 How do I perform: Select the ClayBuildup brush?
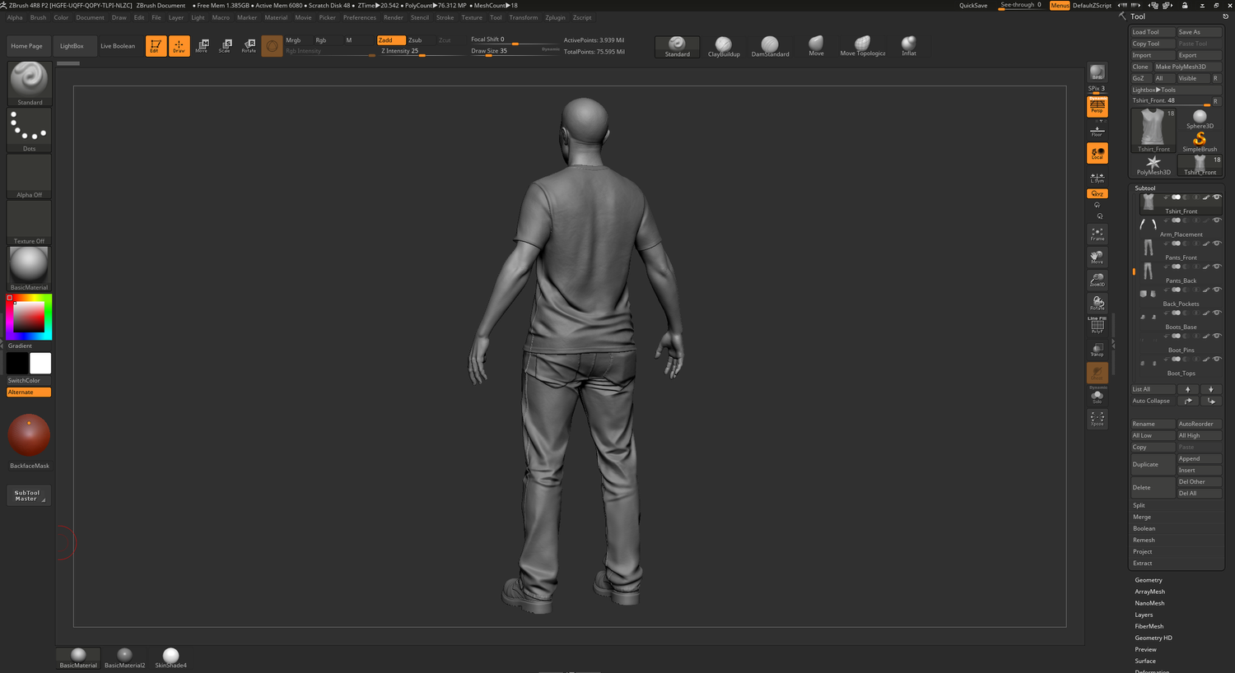click(723, 46)
